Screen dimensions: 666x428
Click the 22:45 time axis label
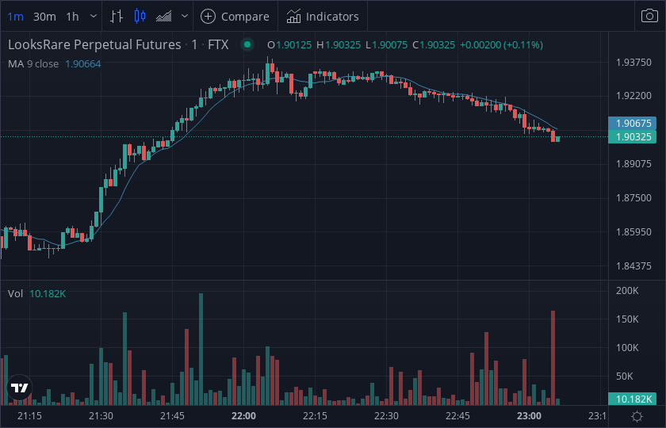(458, 416)
